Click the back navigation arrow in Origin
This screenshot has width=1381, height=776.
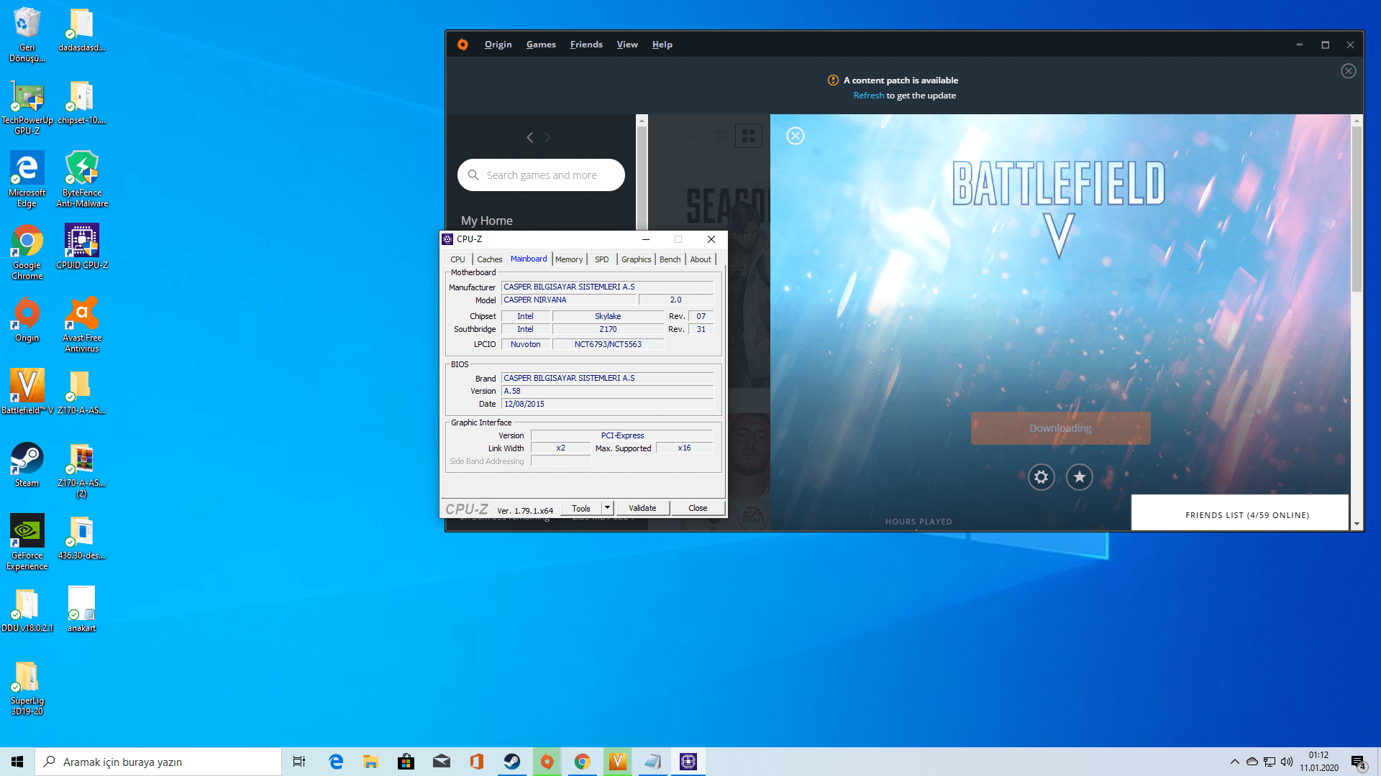529,137
